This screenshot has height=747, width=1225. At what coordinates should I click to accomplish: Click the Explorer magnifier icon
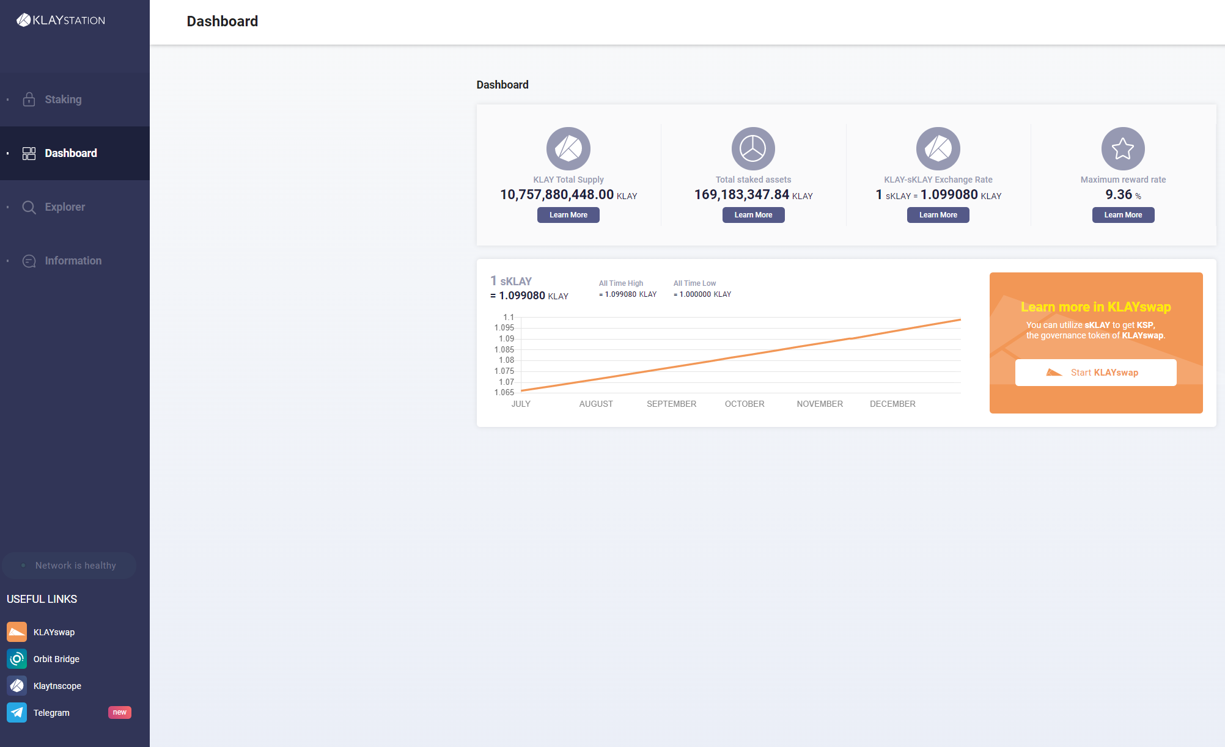tap(29, 207)
